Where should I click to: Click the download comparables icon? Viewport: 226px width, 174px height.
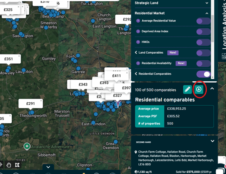click(199, 89)
